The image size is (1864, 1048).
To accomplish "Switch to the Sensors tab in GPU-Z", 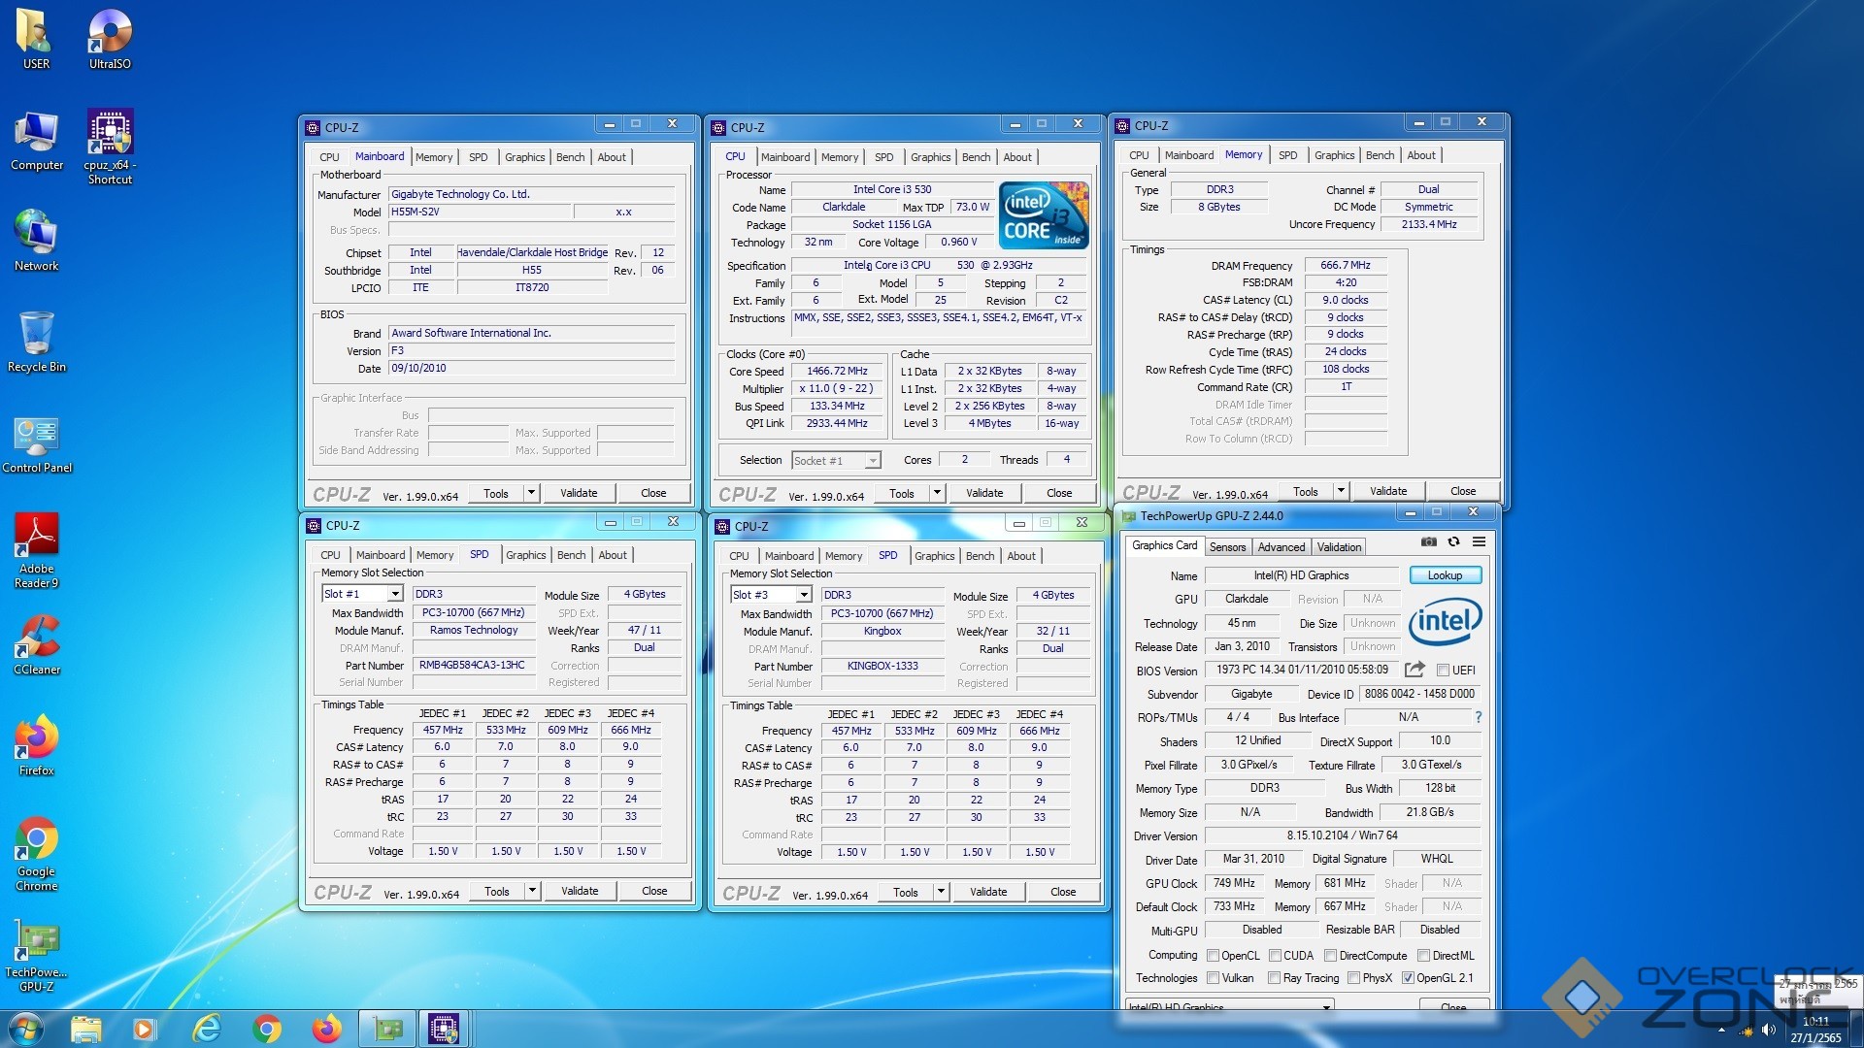I will coord(1227,547).
